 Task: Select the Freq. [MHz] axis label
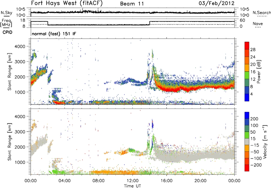(6, 23)
